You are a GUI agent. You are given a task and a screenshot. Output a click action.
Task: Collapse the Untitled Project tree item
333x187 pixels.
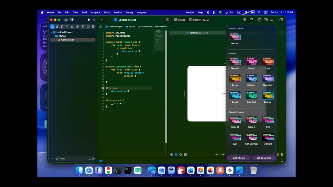[51, 32]
